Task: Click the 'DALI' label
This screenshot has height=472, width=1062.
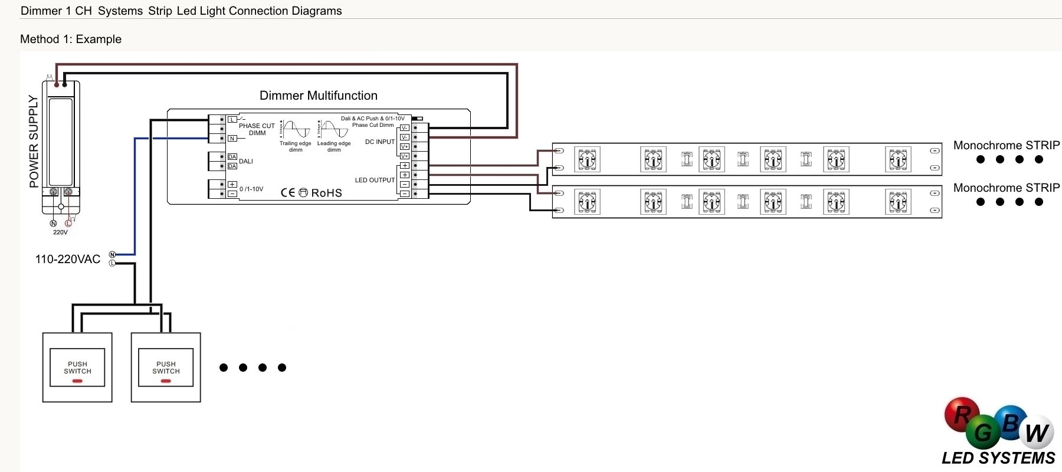Action: tap(246, 161)
